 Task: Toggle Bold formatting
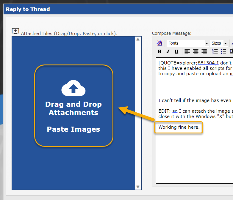click(159, 51)
